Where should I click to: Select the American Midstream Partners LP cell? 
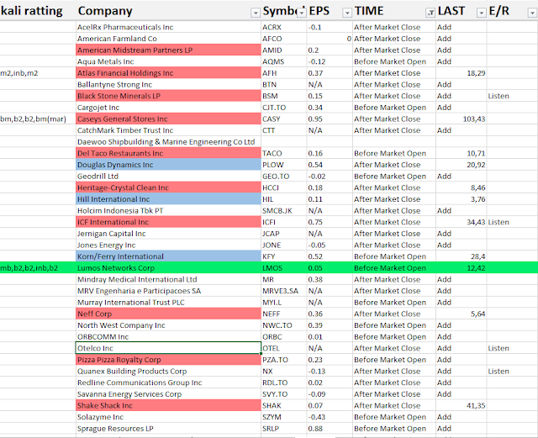(x=168, y=50)
